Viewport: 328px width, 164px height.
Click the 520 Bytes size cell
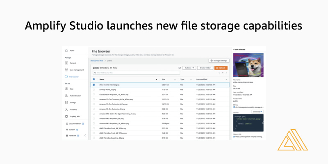tap(166, 123)
